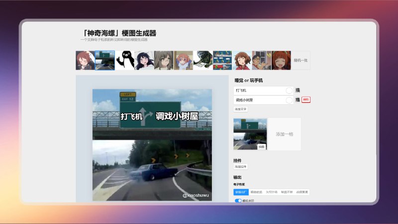Select the camouflage soldier writing template
The height and width of the screenshot is (224, 398).
click(203, 60)
